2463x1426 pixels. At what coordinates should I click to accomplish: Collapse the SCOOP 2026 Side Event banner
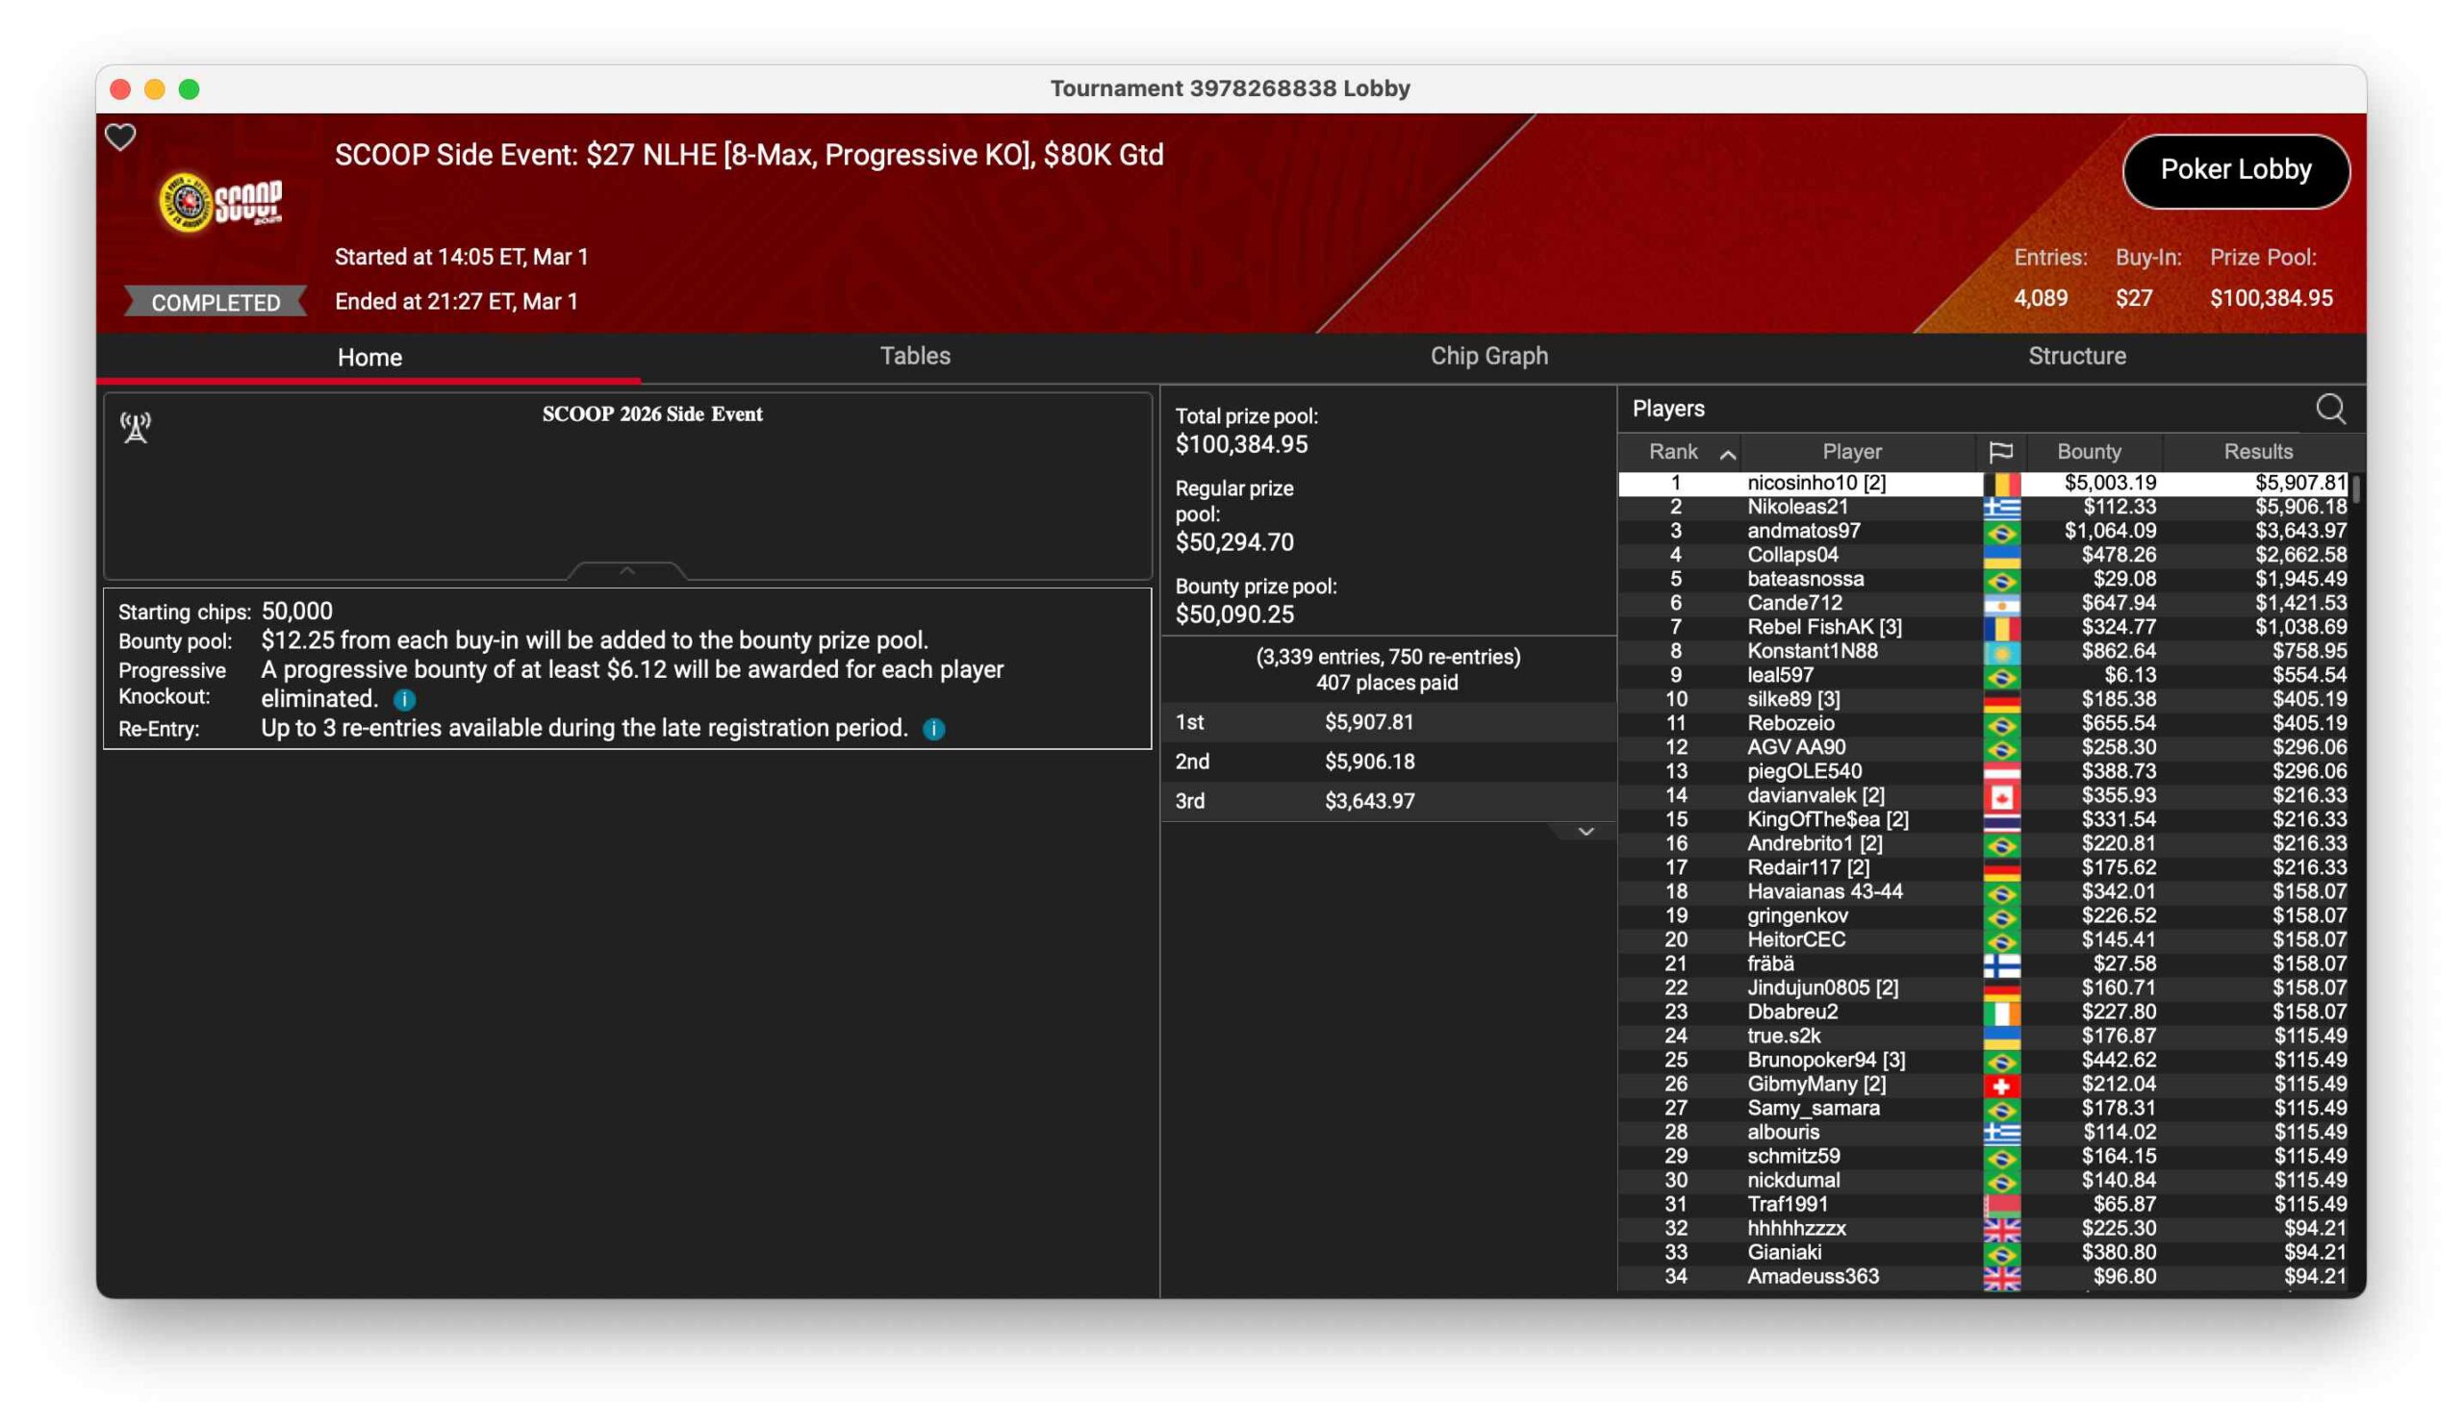pos(626,569)
